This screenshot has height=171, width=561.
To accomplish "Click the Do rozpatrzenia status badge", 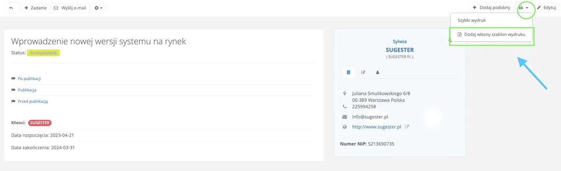I will (x=43, y=53).
